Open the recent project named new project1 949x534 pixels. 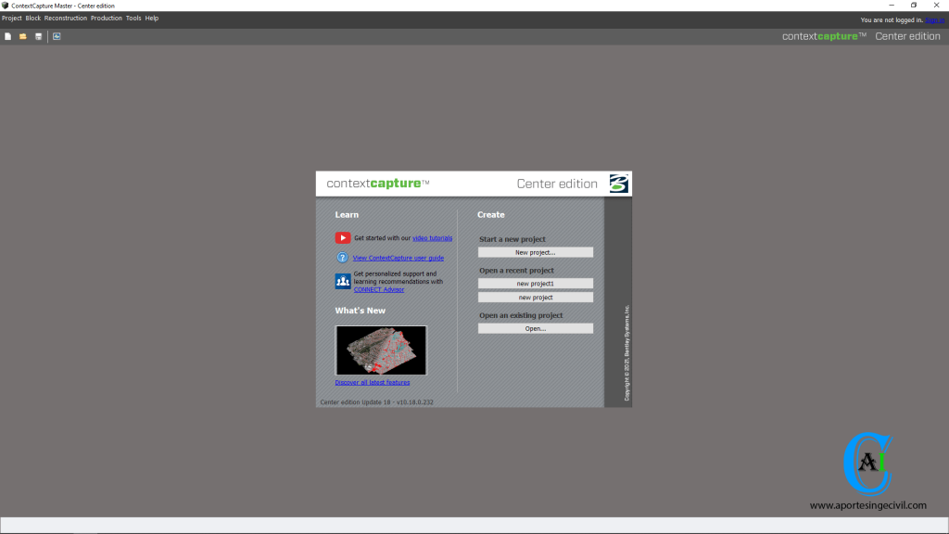point(535,283)
